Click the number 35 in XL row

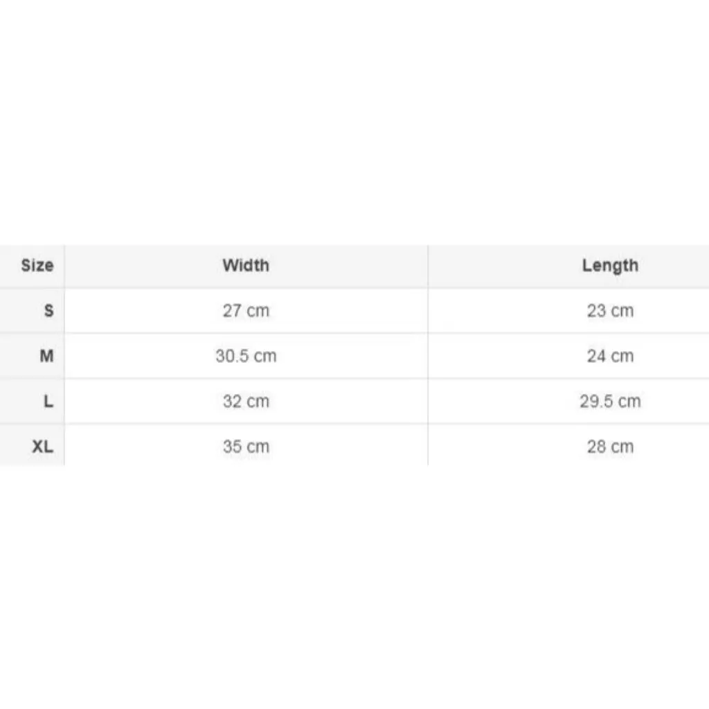232,447
